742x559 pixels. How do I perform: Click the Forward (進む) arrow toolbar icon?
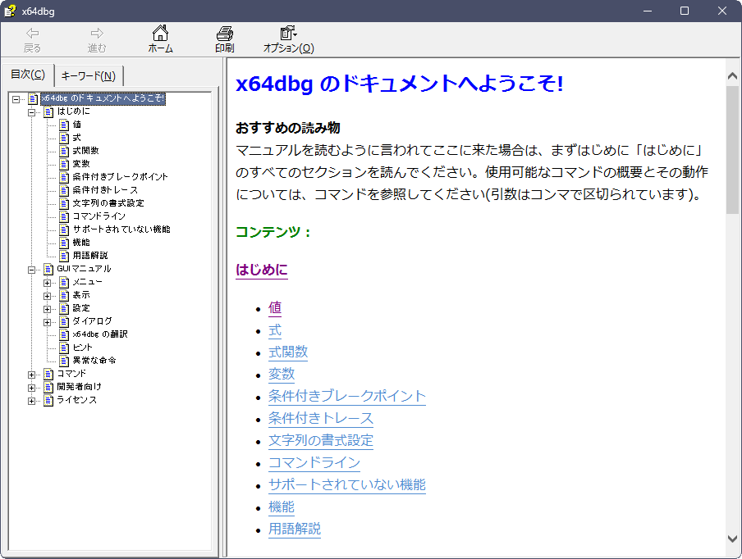point(97,33)
